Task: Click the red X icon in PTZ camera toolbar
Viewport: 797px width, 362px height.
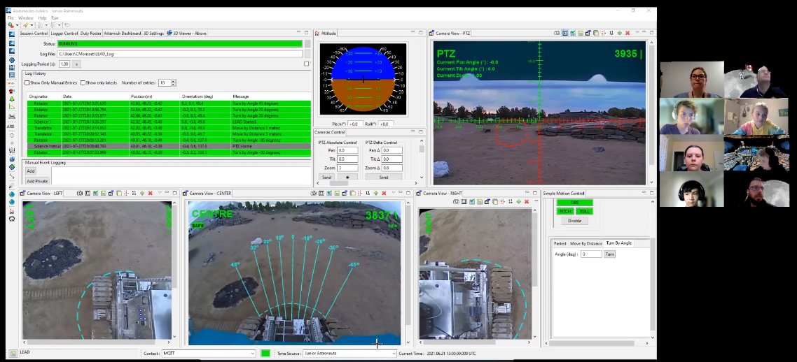Action: tap(627, 33)
